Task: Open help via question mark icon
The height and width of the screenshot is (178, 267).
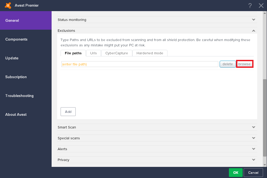Action: [x=250, y=6]
